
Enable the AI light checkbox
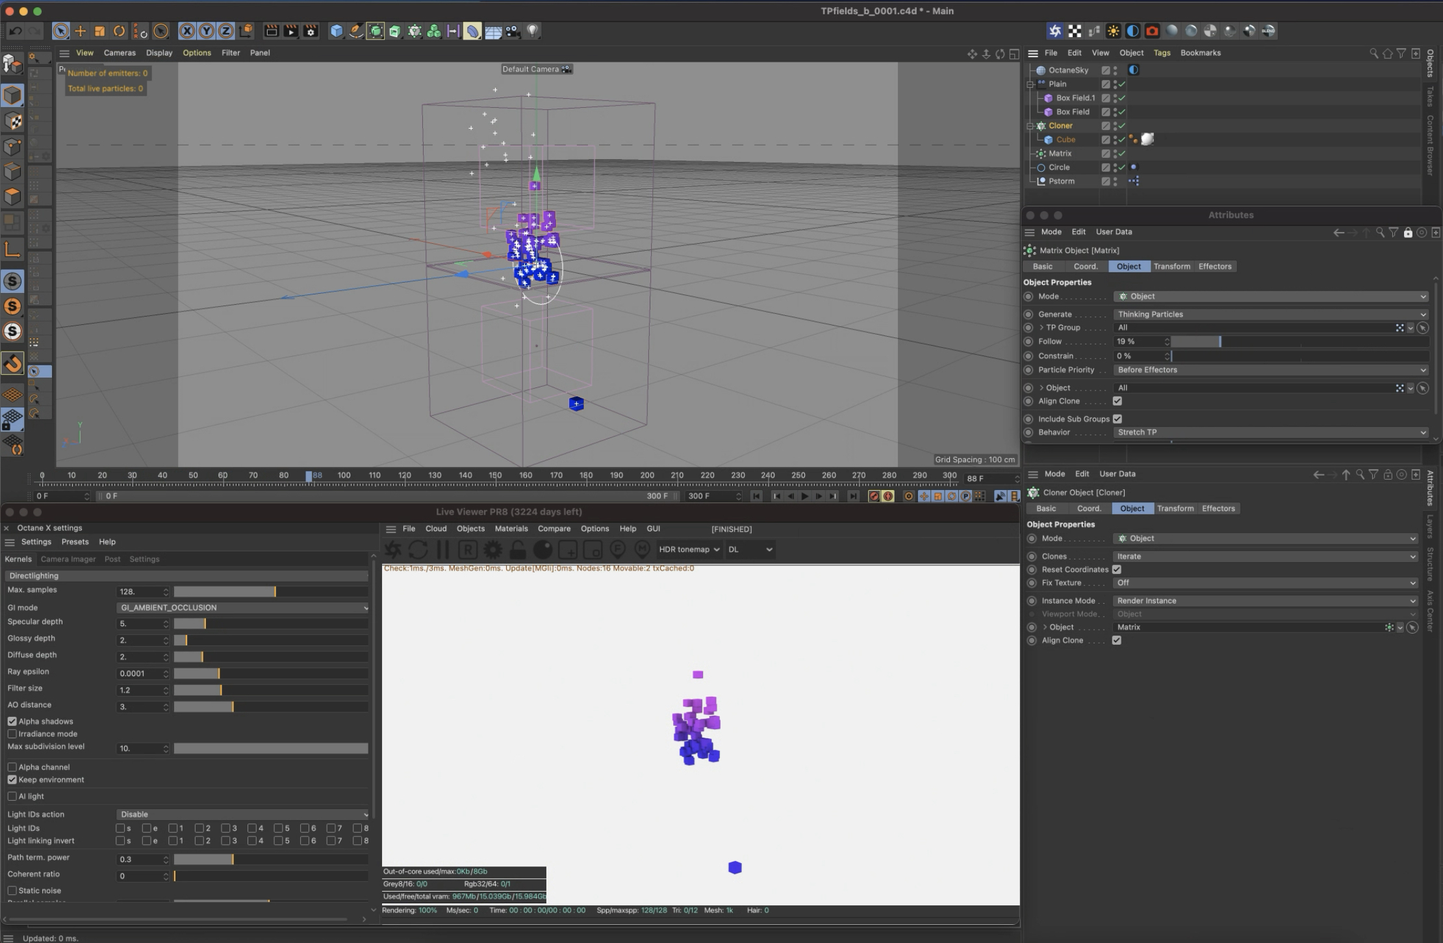[12, 796]
